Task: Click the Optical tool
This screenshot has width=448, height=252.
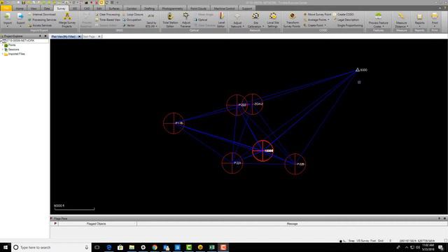Action: coord(201,20)
